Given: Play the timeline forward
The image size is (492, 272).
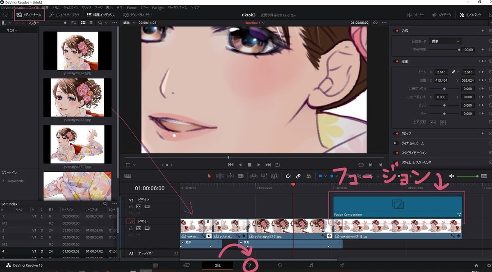Looking at the screenshot, I should [x=259, y=165].
